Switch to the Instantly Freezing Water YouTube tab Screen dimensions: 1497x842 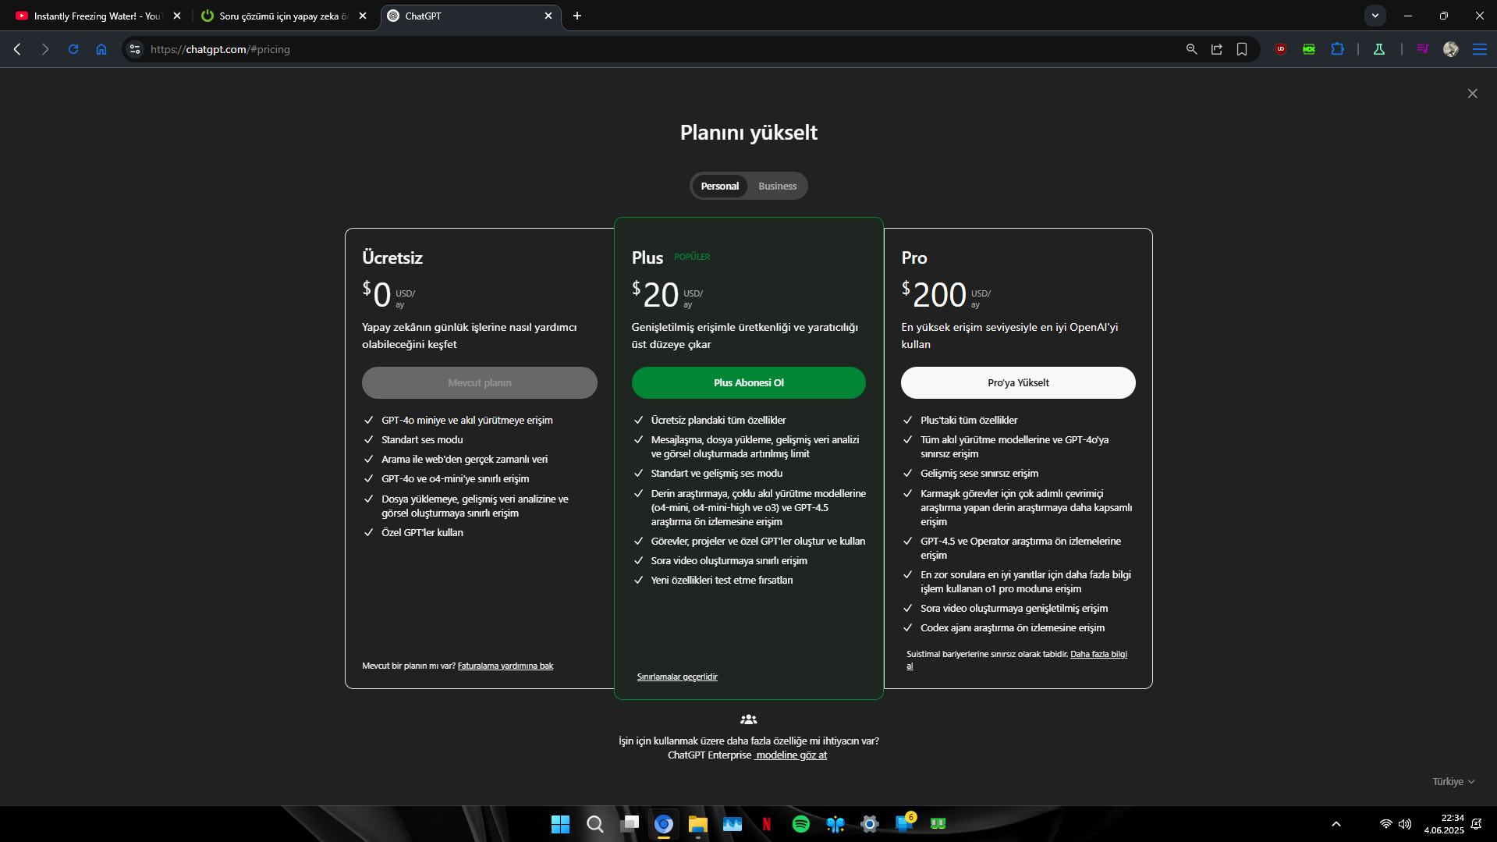tap(98, 16)
